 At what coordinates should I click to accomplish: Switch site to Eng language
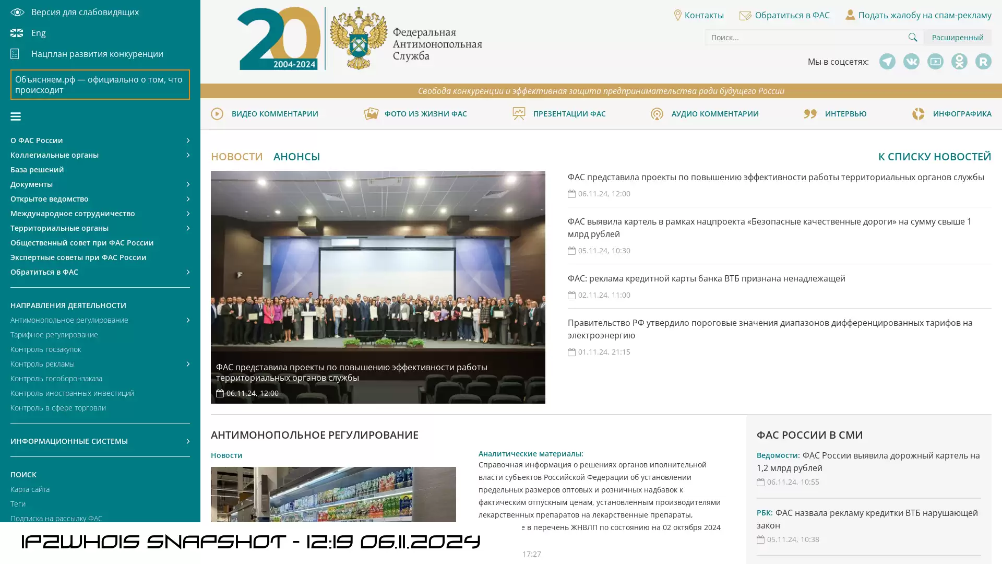tap(38, 33)
